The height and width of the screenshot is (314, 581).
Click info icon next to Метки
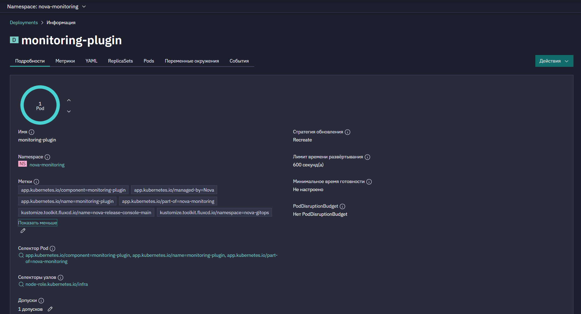coord(36,182)
